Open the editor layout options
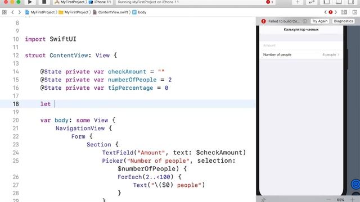 pyautogui.click(x=344, y=12)
